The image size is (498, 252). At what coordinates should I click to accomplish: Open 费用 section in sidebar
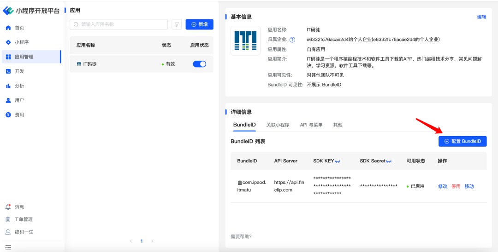click(x=19, y=115)
